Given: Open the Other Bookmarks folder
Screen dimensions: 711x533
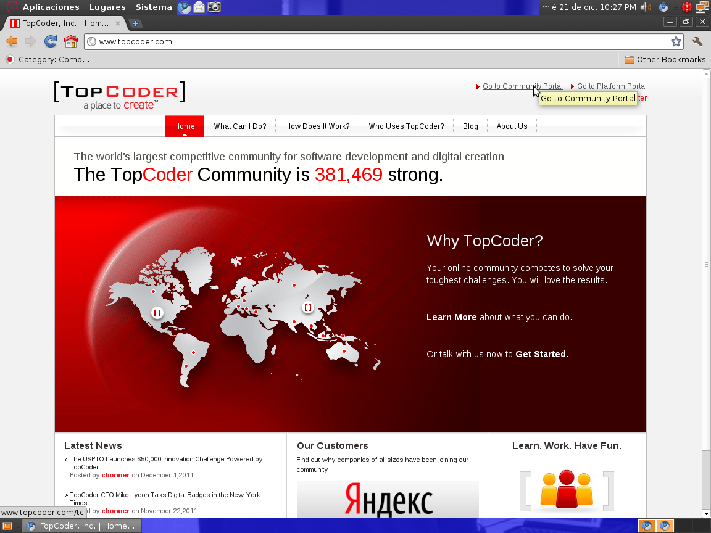Looking at the screenshot, I should point(664,59).
